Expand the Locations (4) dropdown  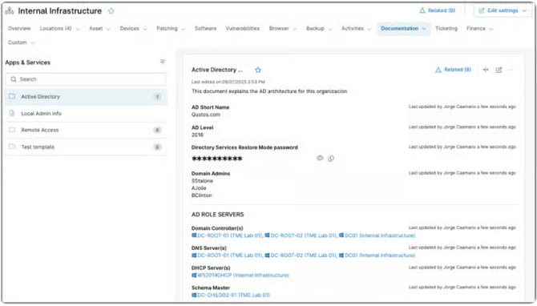tap(78, 29)
